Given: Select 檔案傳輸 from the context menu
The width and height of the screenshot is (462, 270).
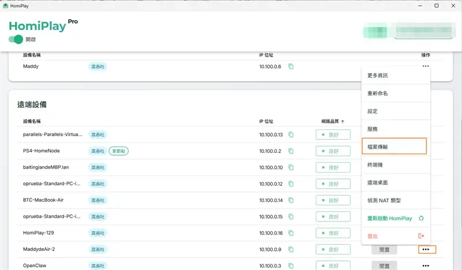Looking at the screenshot, I should pyautogui.click(x=394, y=147).
